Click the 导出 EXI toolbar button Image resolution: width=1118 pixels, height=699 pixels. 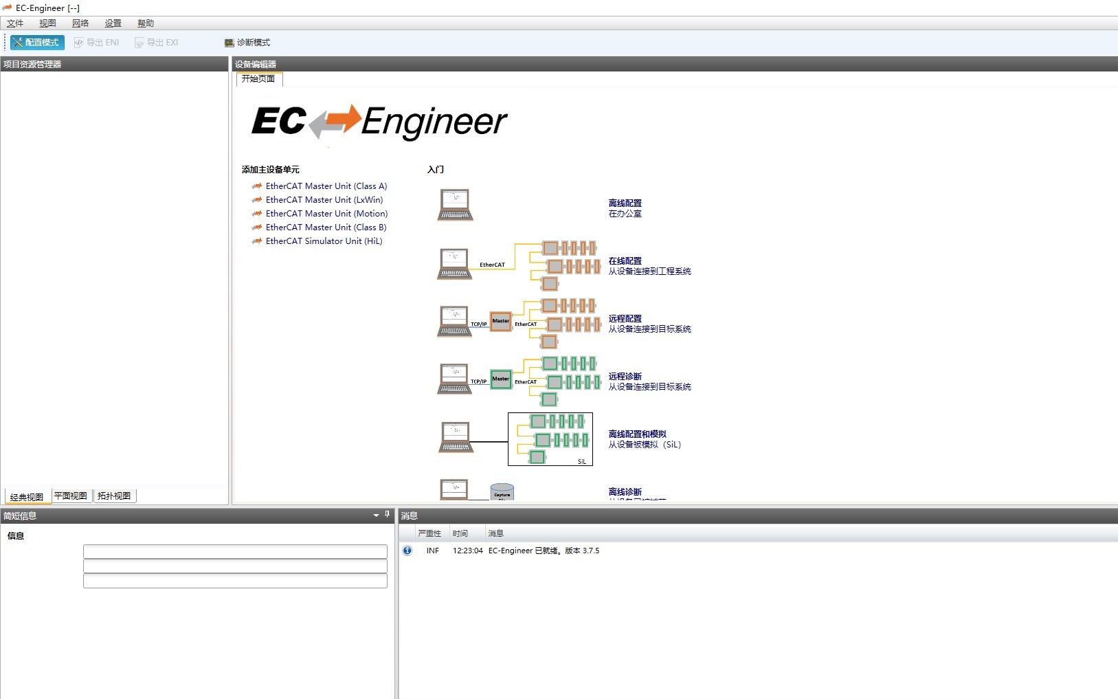tap(157, 43)
